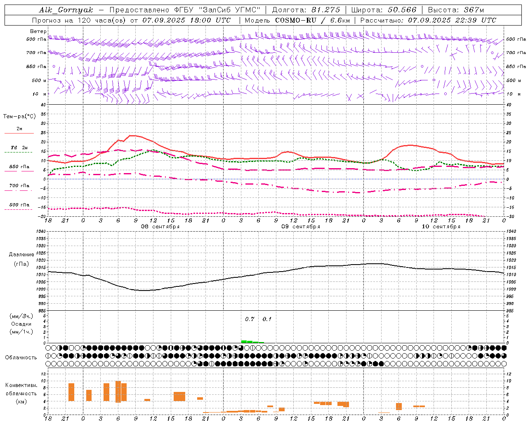Click the 700 гПа temperature legend entry
Viewport: 528px width, 422px height.
tap(19, 186)
